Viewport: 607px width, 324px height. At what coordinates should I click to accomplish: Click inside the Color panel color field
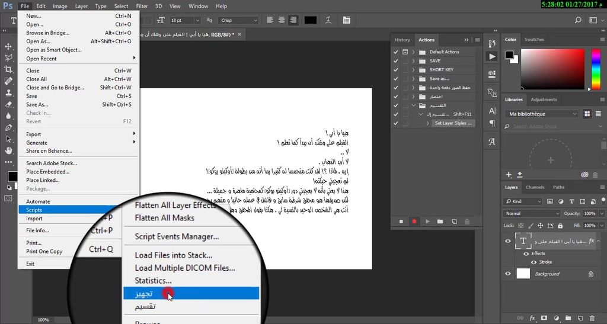(x=552, y=69)
